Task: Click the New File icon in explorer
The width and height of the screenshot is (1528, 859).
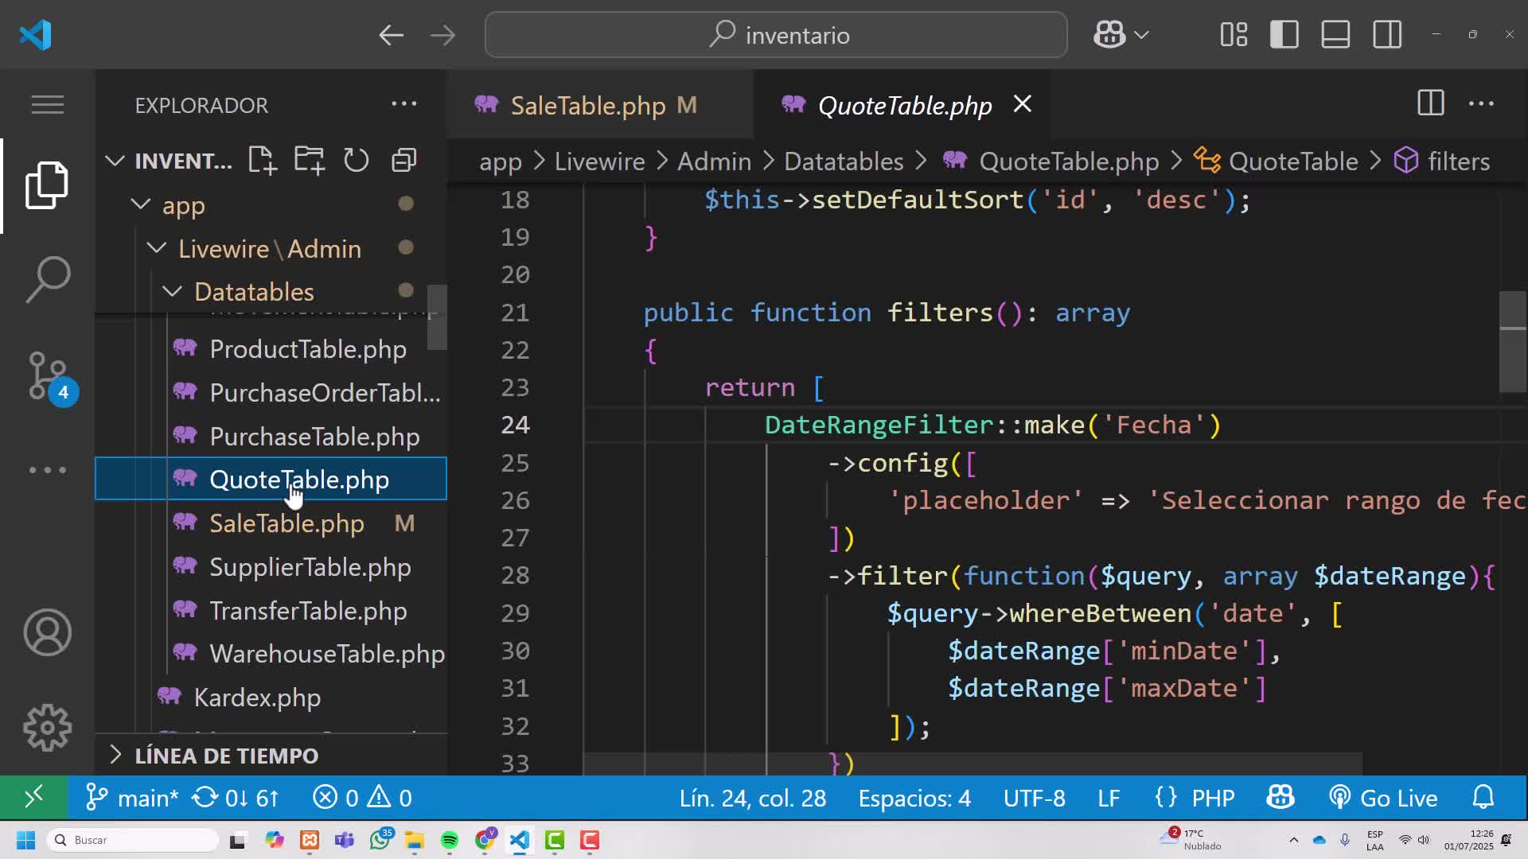Action: click(262, 161)
